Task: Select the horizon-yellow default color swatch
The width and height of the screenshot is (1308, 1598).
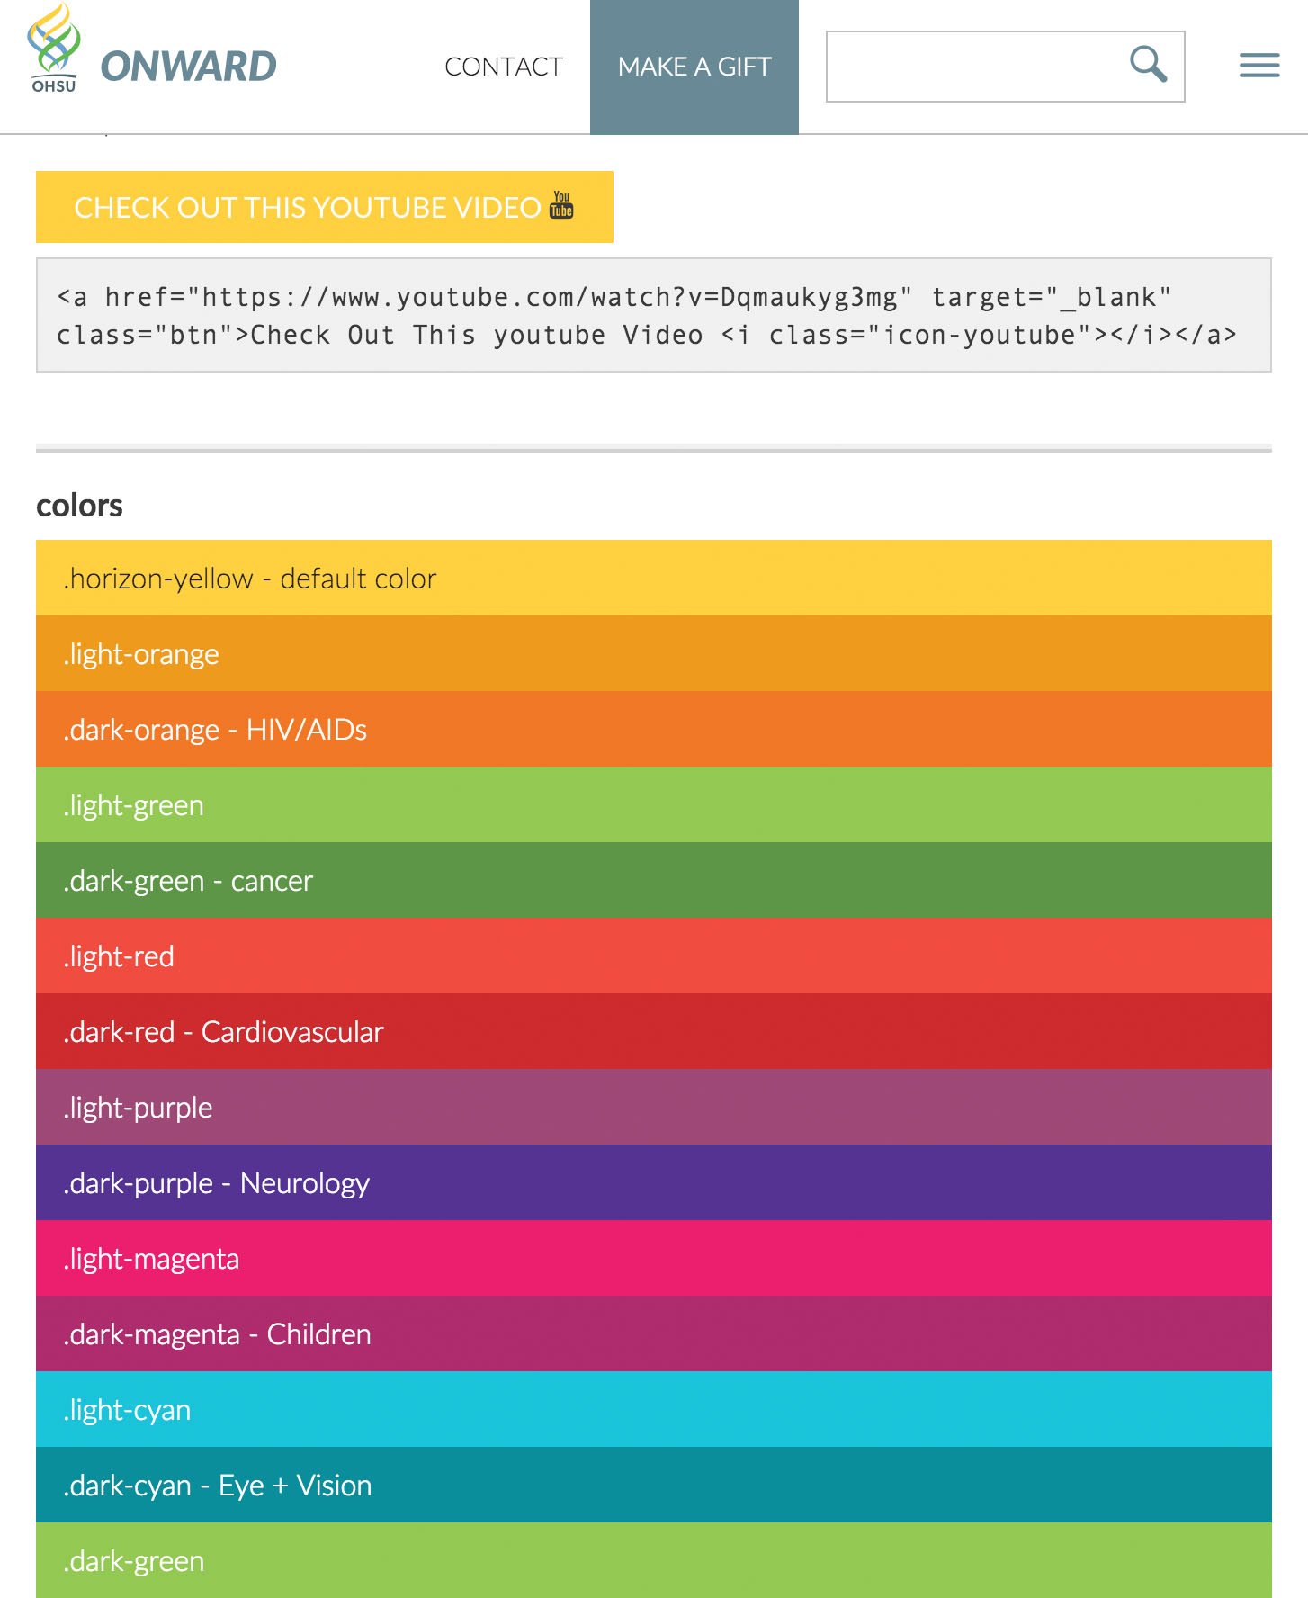Action: [653, 578]
